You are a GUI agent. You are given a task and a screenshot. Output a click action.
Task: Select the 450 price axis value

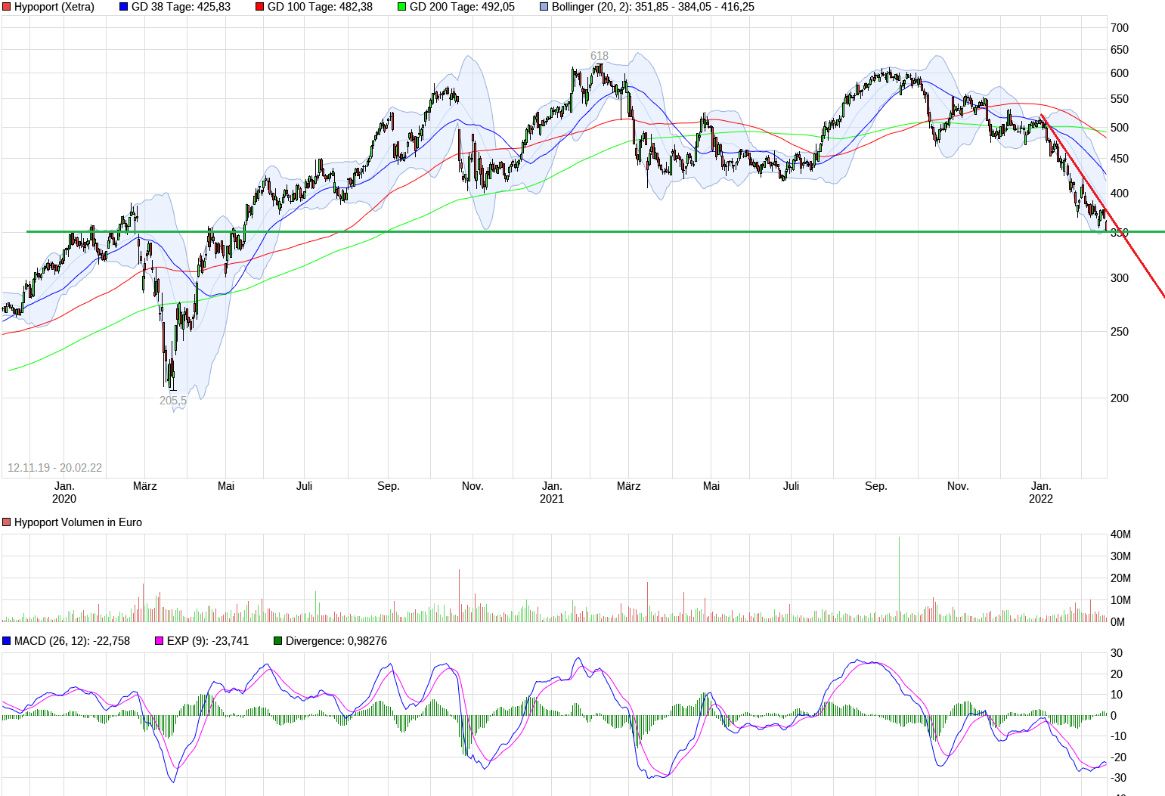1120,159
